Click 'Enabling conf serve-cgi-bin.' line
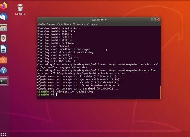Screen dimensions: 190x137 58,58
